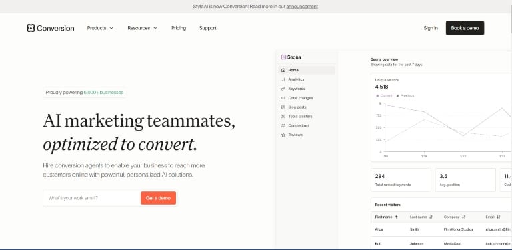
Task: Click the Reviews star icon
Action: (x=283, y=135)
